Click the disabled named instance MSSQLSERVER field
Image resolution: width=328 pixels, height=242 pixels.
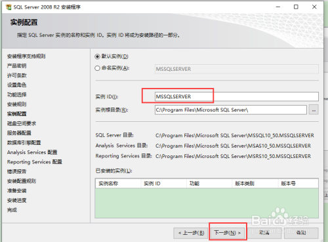(x=237, y=69)
